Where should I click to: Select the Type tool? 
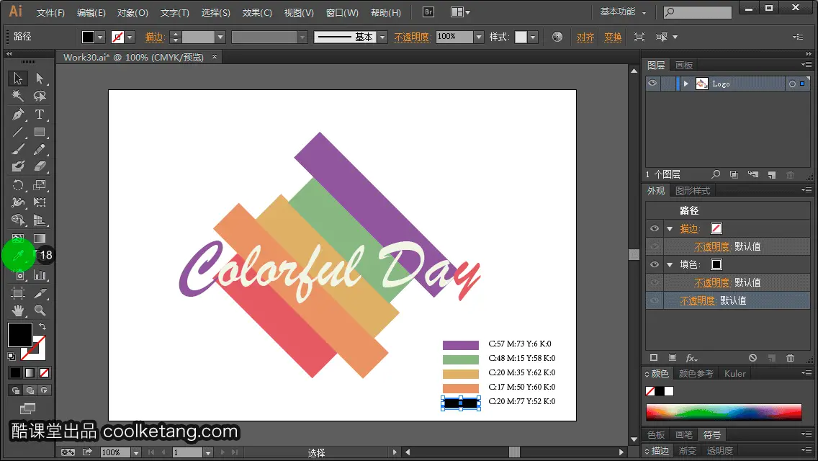(x=40, y=115)
